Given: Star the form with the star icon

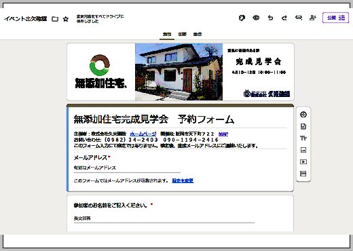Looking at the screenshot, I should (x=66, y=19).
